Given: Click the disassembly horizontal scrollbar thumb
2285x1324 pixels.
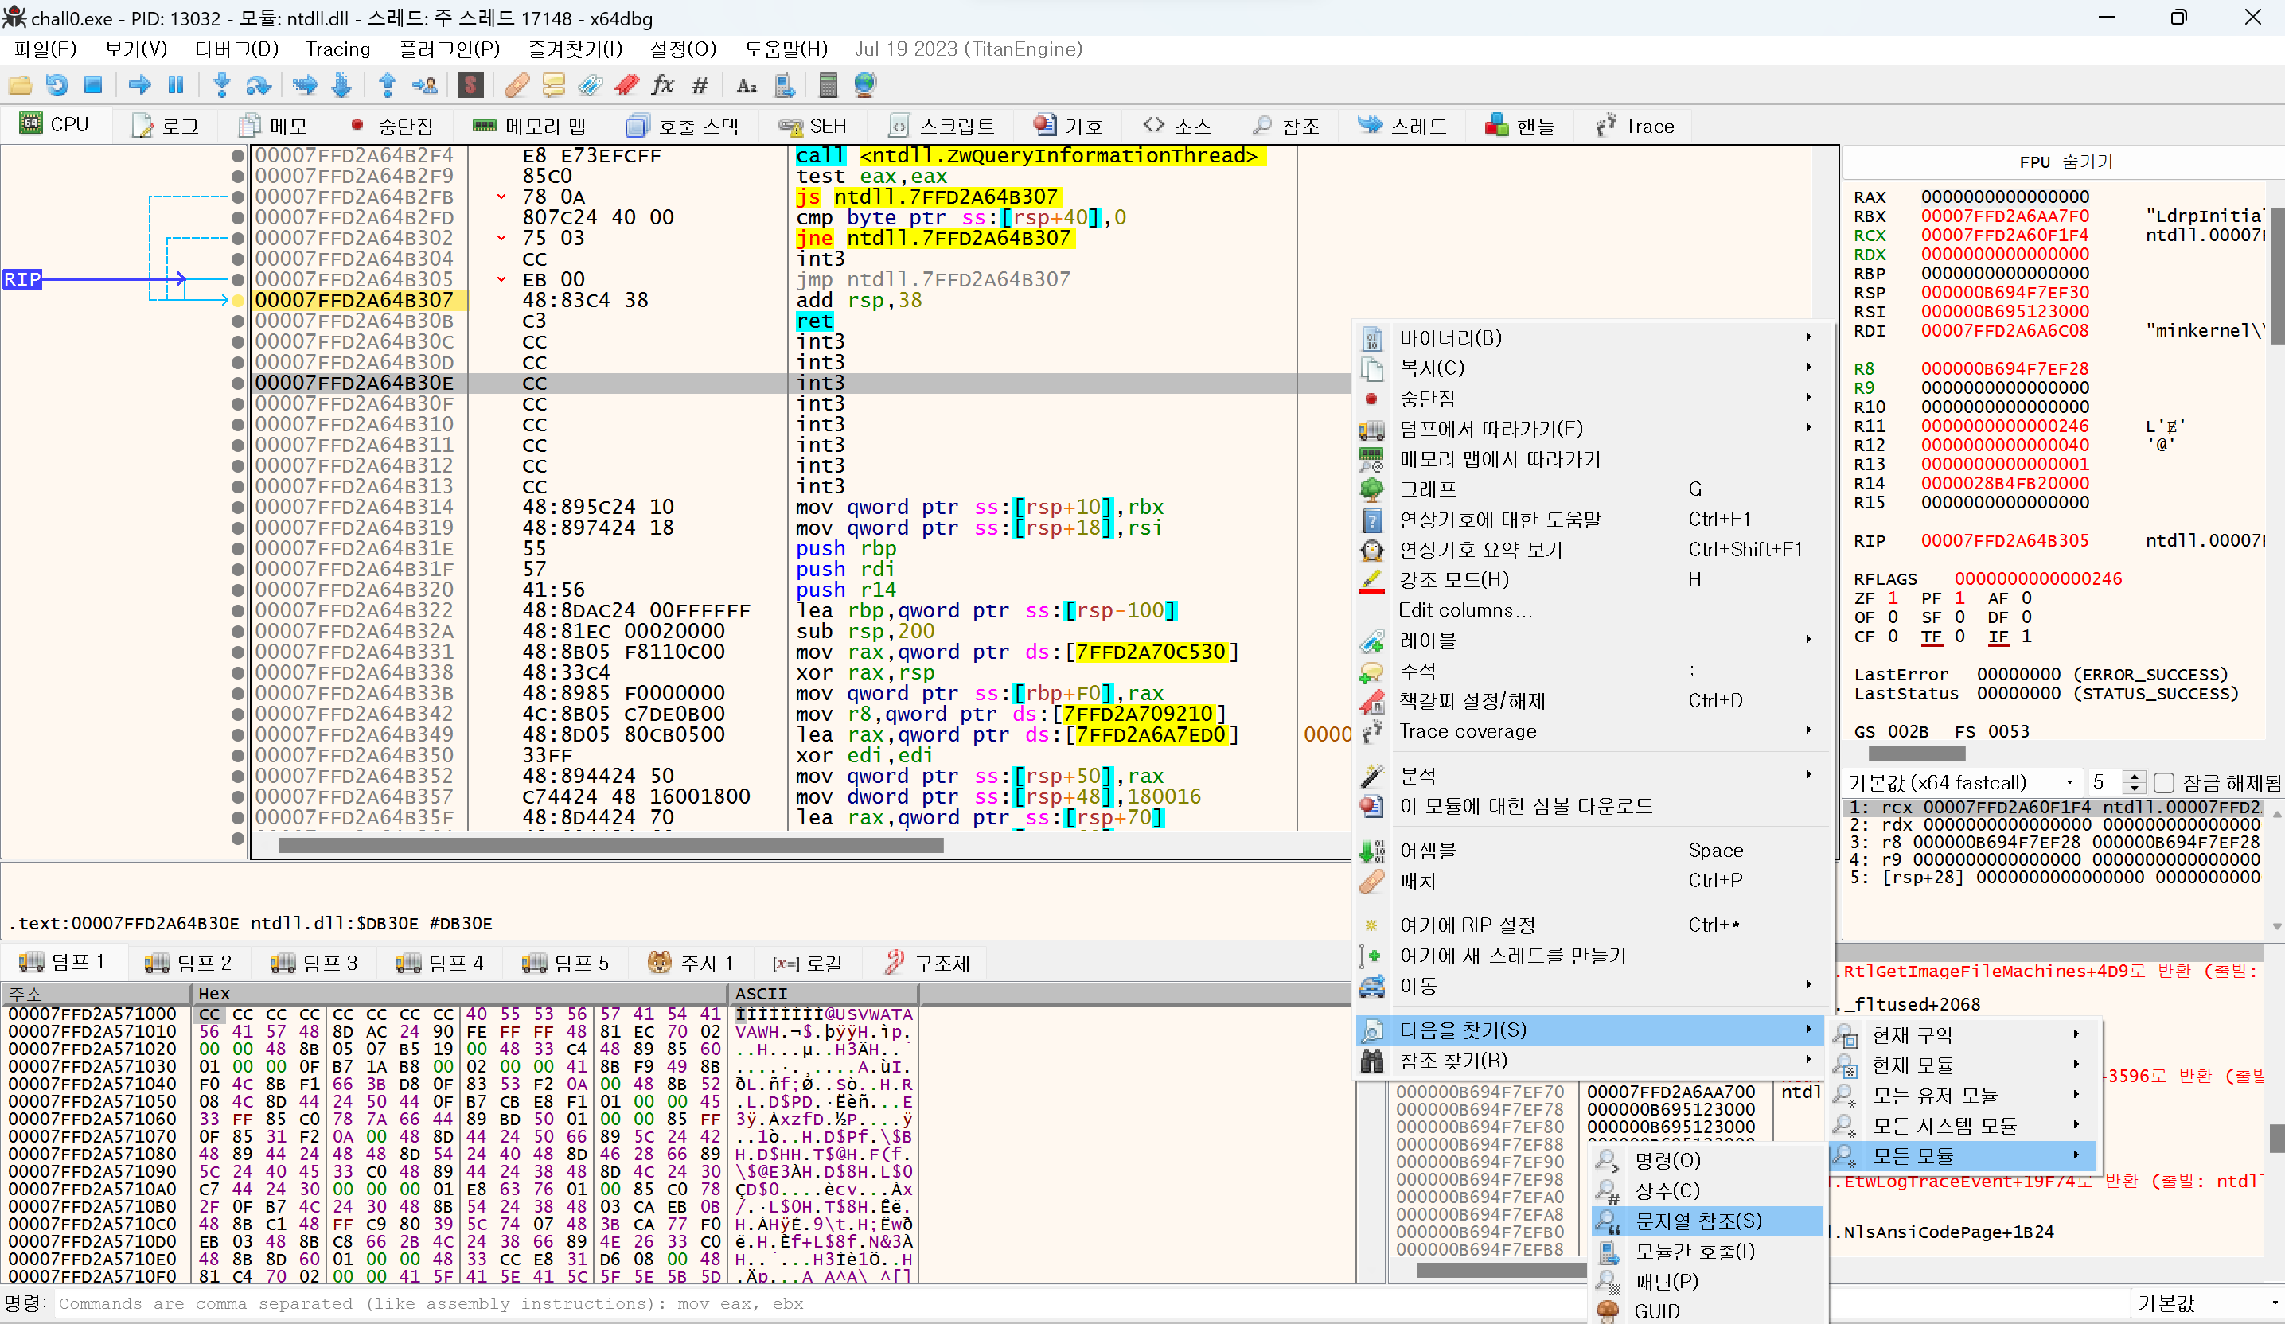Looking at the screenshot, I should tap(610, 846).
